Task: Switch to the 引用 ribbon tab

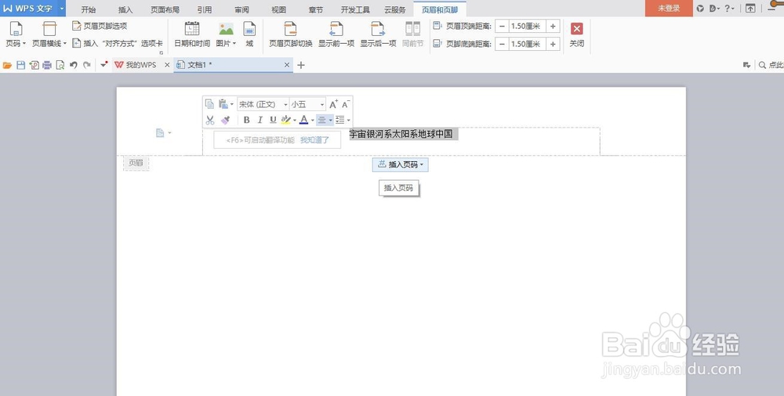Action: [204, 9]
